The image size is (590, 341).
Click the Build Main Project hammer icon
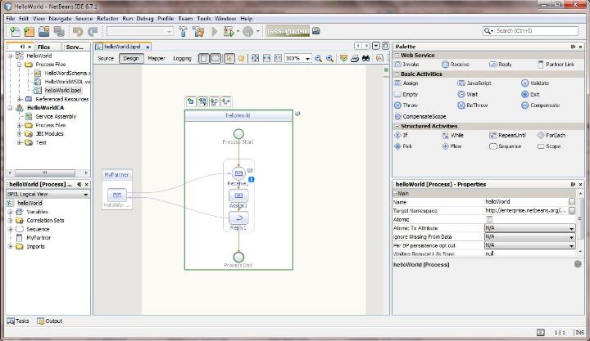click(184, 32)
